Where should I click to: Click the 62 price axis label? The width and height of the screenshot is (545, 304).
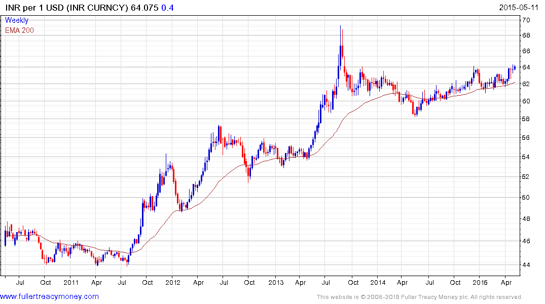[x=526, y=84]
